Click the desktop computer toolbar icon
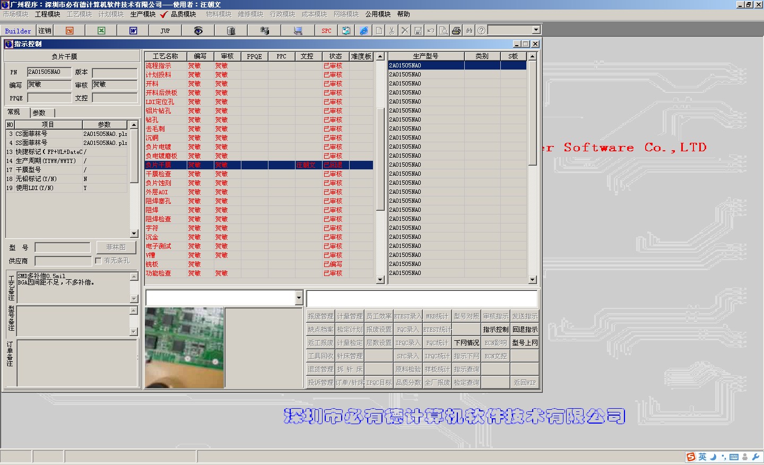 [298, 31]
